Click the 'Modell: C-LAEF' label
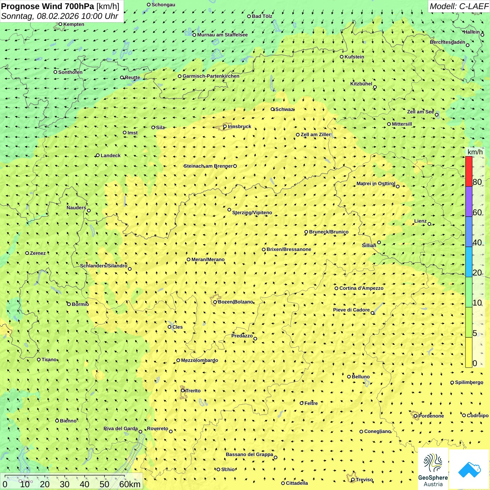 pyautogui.click(x=459, y=6)
